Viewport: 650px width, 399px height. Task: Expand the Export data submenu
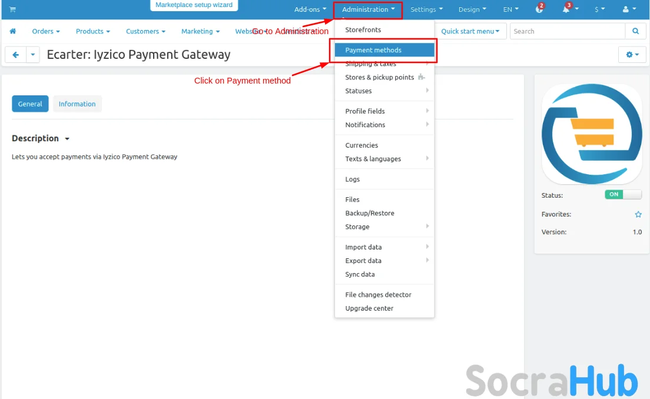tap(384, 261)
